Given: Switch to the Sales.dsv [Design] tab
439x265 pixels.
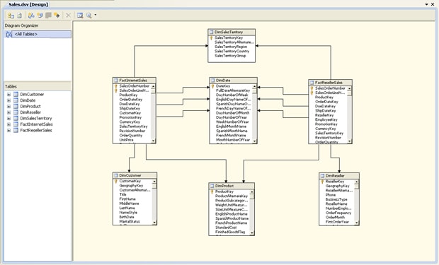Looking at the screenshot, I should coord(28,4).
